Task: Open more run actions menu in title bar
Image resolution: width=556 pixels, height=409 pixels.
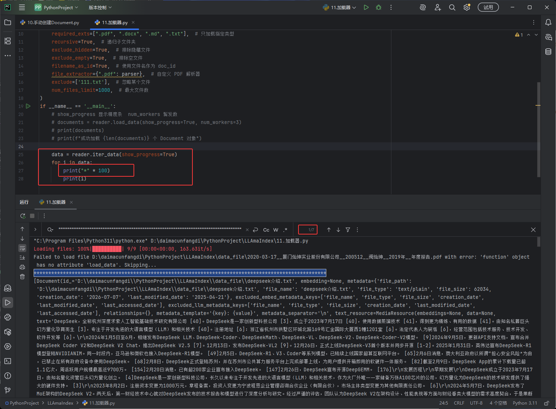Action: (x=391, y=7)
